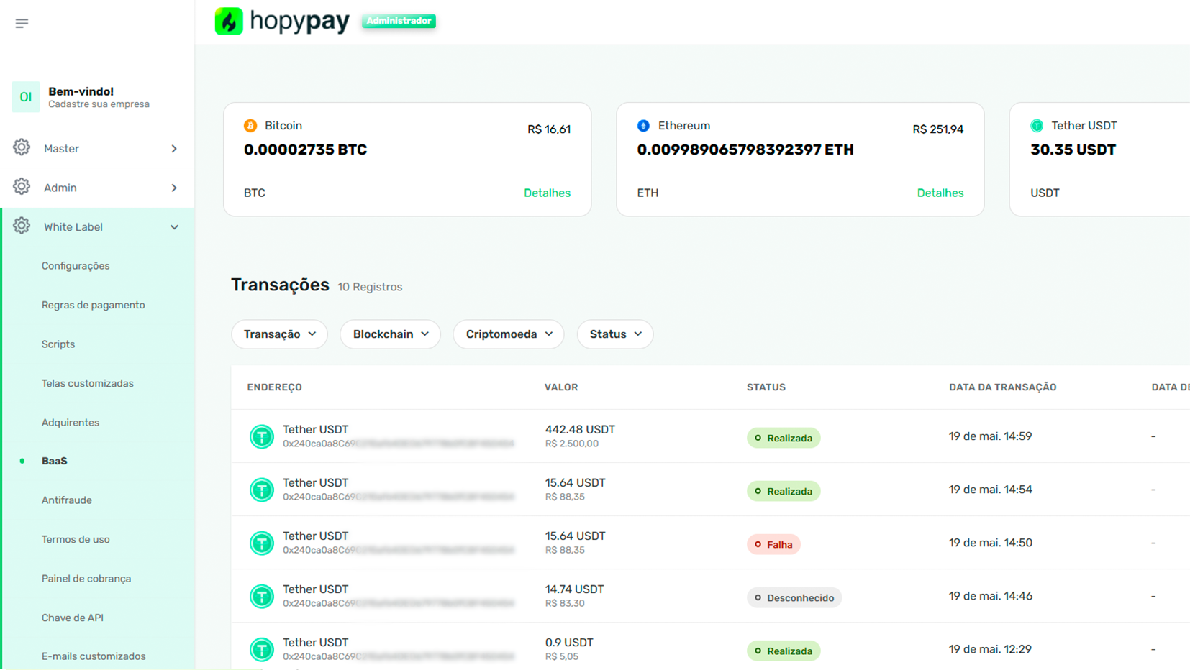The width and height of the screenshot is (1190, 670).
Task: Click the R$ 251,94 value
Action: pyautogui.click(x=938, y=129)
